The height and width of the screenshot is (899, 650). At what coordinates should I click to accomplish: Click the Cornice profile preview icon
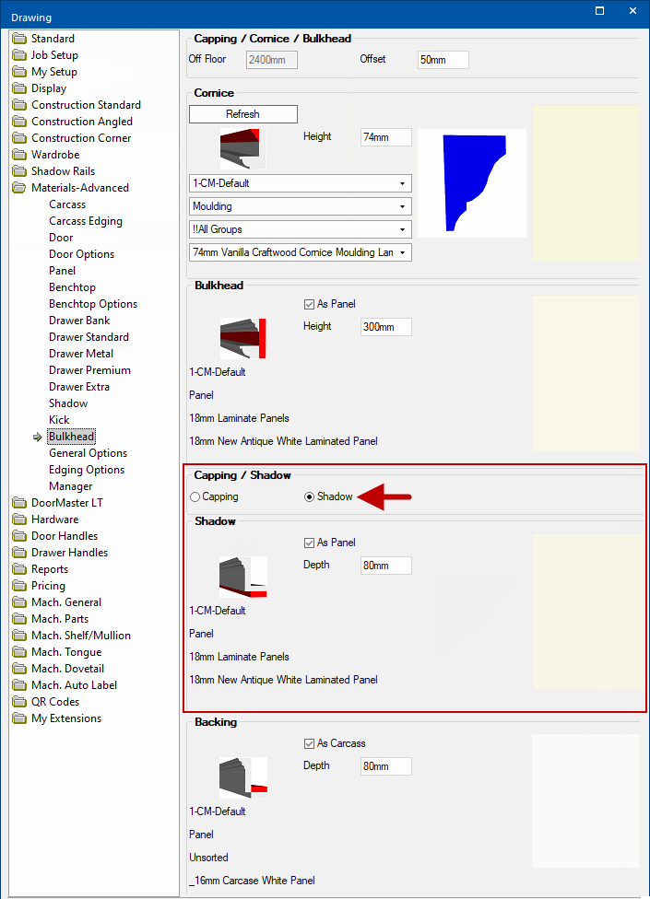tap(242, 147)
